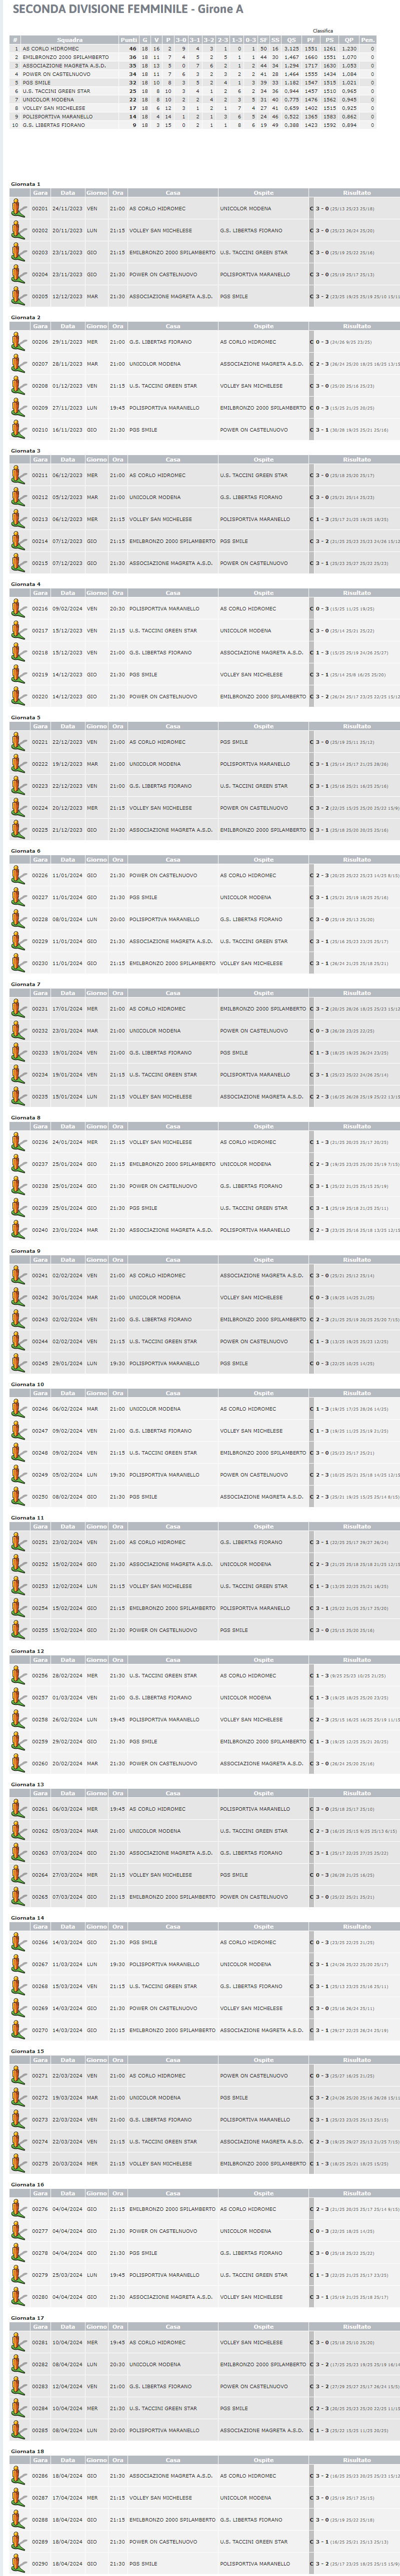Viewport: 400px width, 2576px height.
Task: Open match icon for gara 00241
Action: click(x=18, y=1276)
